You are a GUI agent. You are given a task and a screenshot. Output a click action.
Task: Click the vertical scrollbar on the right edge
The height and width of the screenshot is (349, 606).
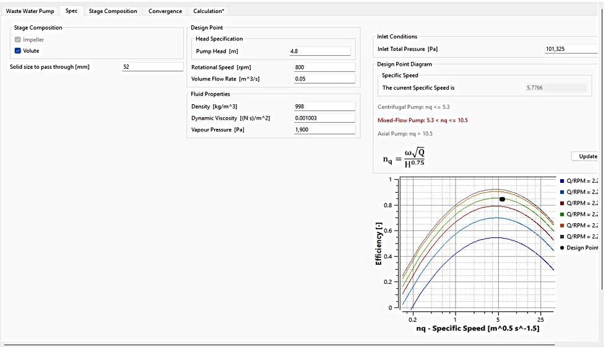pyautogui.click(x=602, y=151)
